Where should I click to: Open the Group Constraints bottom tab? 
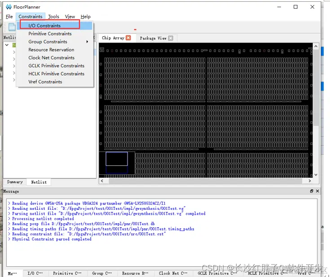[x=102, y=273]
